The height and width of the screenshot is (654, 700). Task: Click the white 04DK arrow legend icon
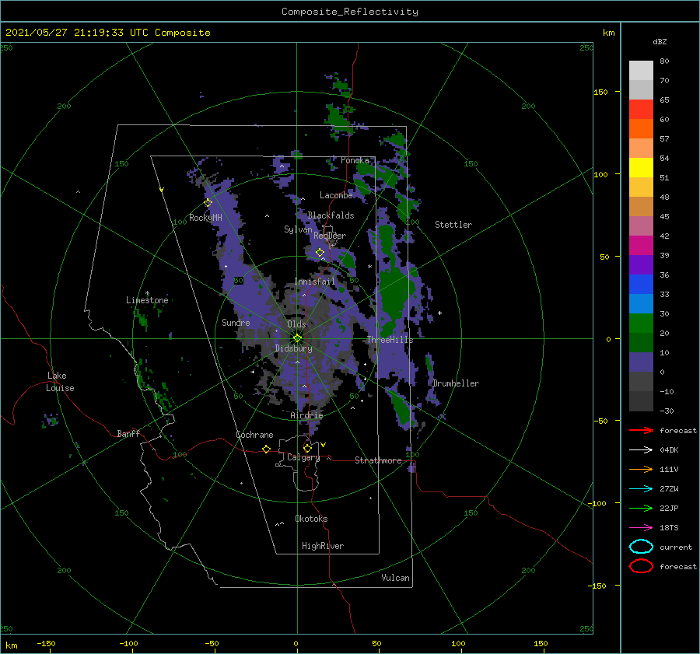coord(641,450)
